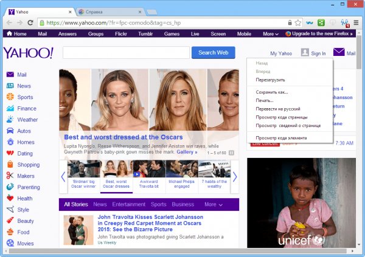This screenshot has height=257, width=365.
Task: Click the Home icon in Yahoo navbar
Action: [x=9, y=33]
